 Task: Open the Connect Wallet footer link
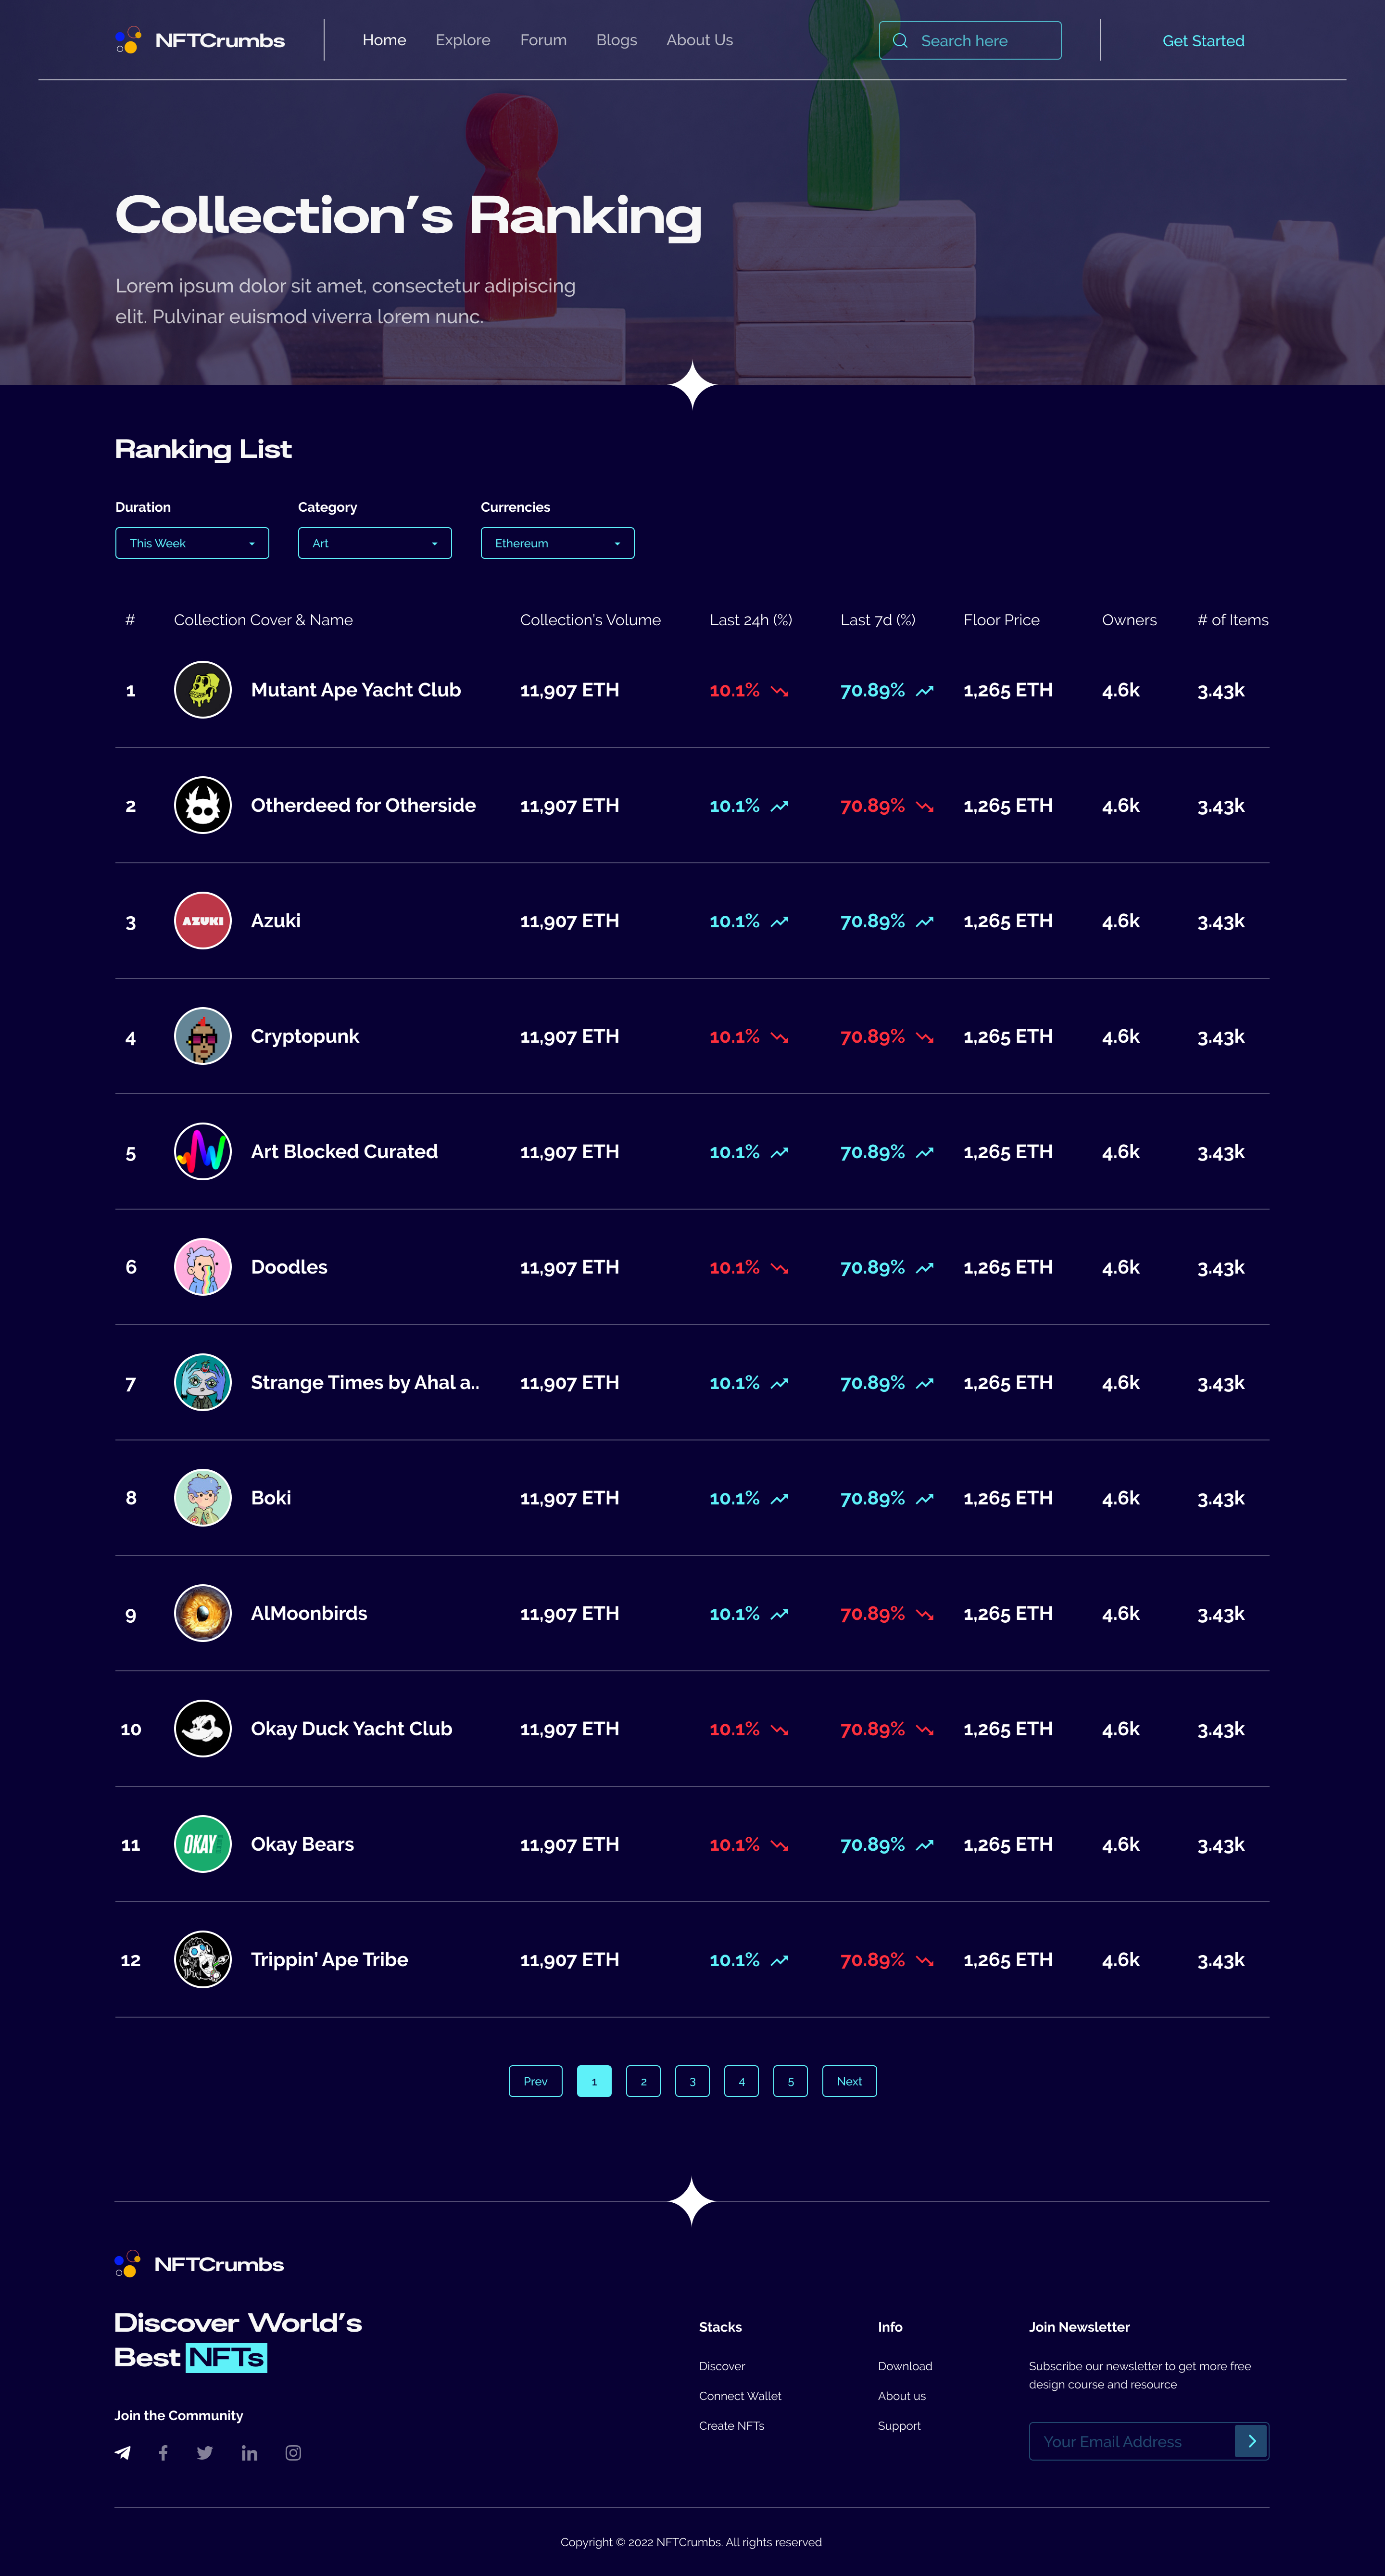740,2395
